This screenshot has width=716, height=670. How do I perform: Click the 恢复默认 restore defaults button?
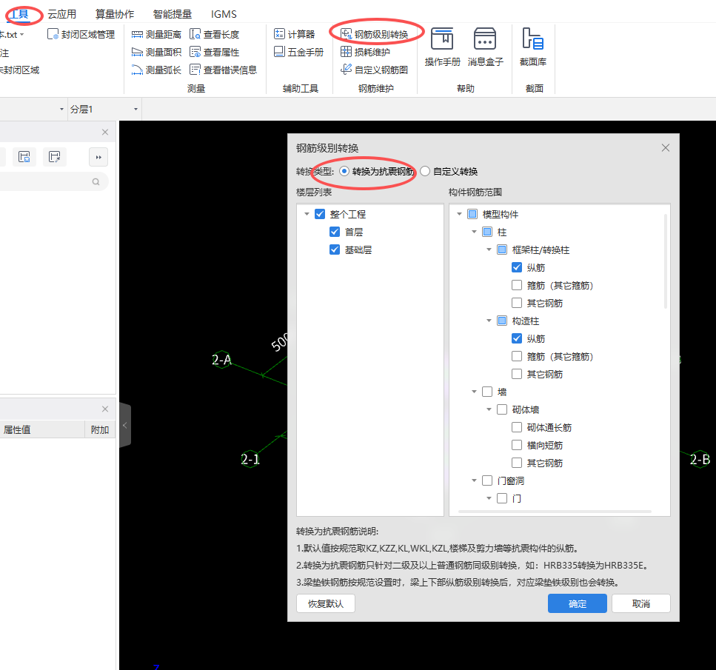pos(326,604)
